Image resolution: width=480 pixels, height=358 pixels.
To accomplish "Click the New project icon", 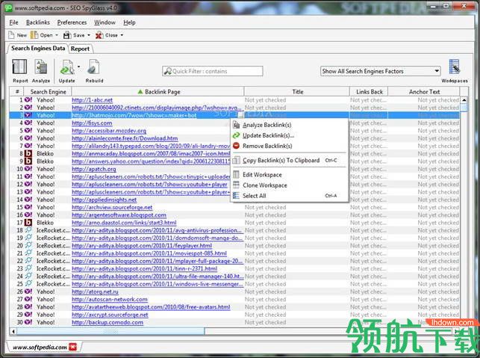I will coord(11,35).
